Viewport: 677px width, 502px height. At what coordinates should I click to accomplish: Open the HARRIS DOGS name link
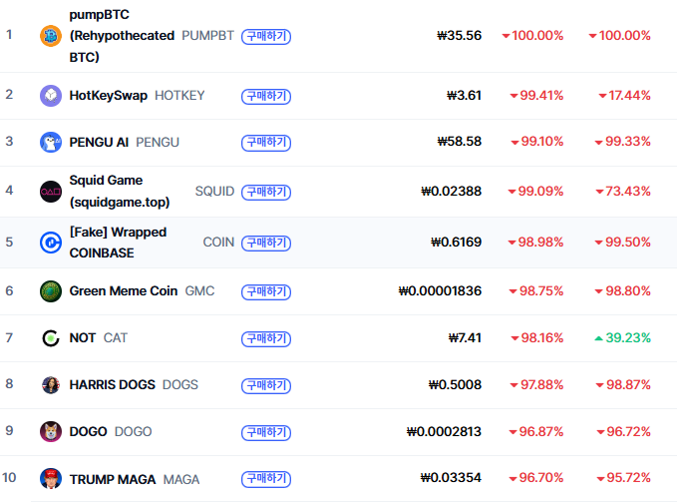(x=112, y=385)
